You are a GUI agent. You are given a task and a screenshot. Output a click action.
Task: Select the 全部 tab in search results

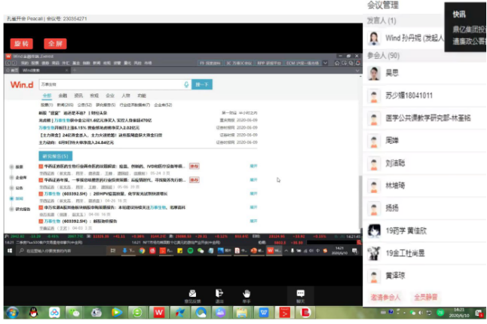(x=47, y=96)
